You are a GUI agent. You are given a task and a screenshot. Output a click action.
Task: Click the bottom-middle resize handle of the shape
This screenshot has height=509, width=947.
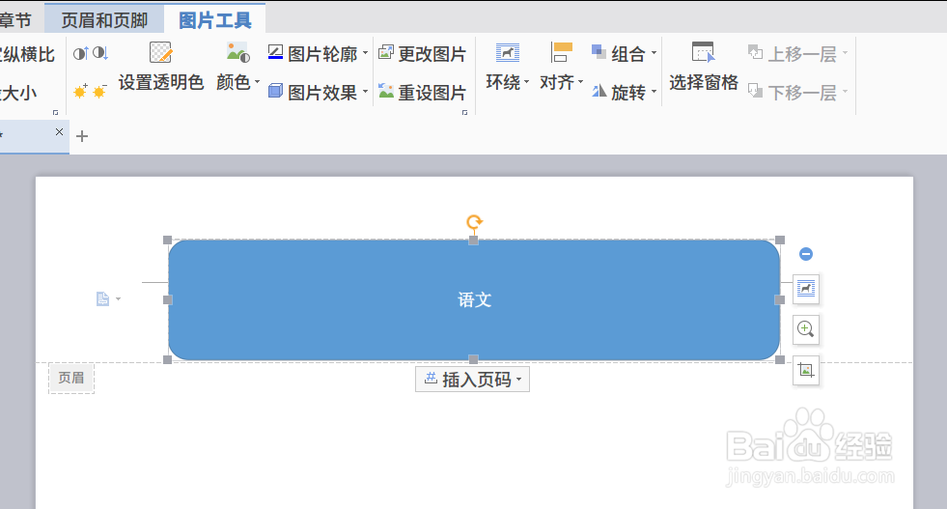473,359
